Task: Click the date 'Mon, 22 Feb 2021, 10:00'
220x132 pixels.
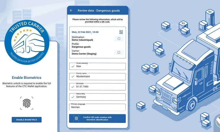Action: tap(85, 32)
